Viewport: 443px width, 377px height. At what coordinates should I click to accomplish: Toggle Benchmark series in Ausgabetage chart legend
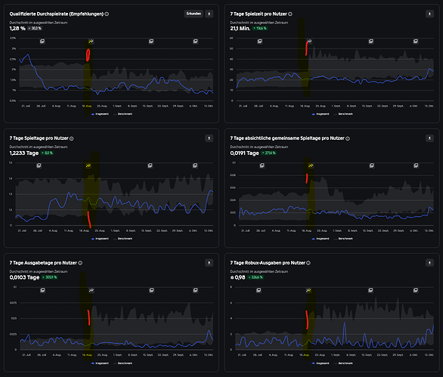[x=123, y=363]
